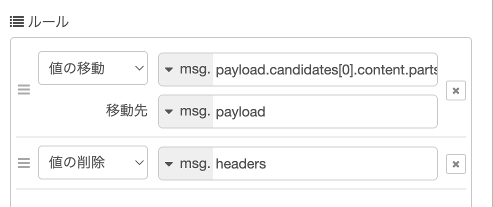The image size is (493, 207).
Task: Grab the drag handle of 値の移動 rule
Action: (x=24, y=90)
